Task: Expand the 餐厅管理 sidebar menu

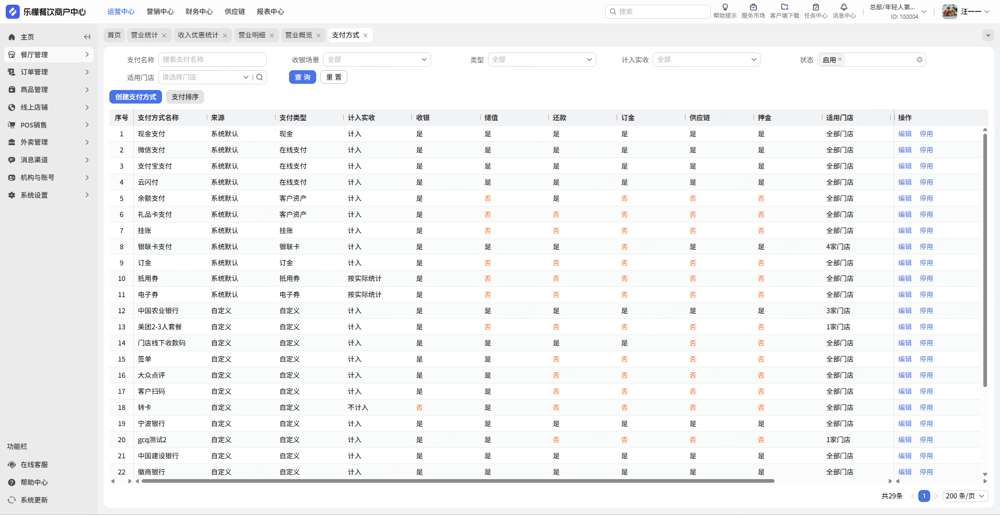Action: [87, 55]
